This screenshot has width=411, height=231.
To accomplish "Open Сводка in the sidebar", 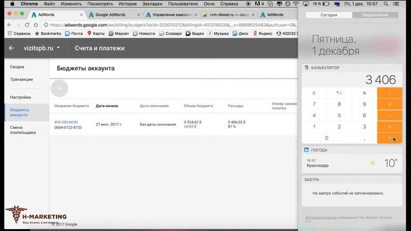I will tap(17, 67).
